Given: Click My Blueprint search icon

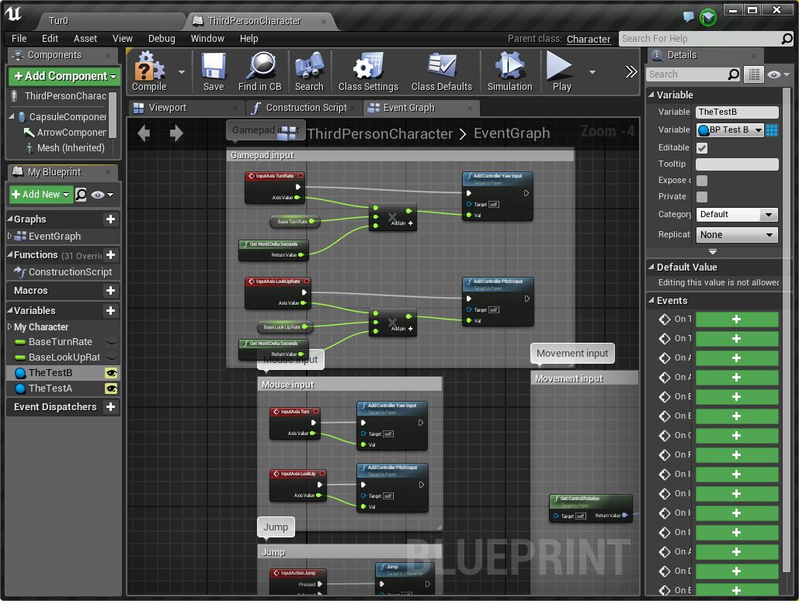Looking at the screenshot, I should [x=81, y=195].
